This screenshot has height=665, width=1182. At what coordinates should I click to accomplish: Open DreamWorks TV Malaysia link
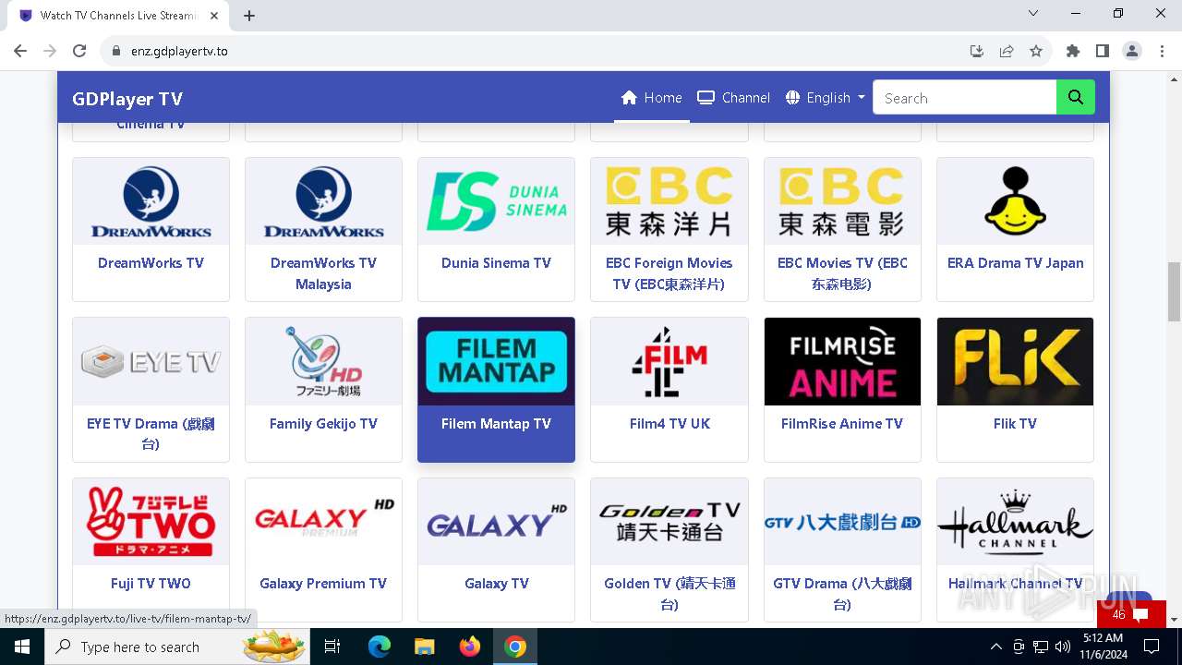[x=323, y=273]
